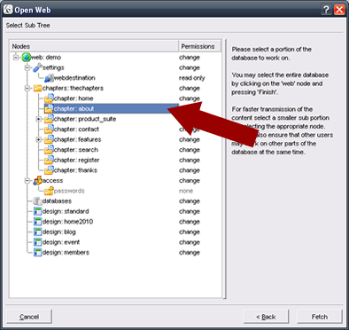Screen dimensions: 349x330
Task: Select the highlighted chapter: about label
Action: [74, 109]
